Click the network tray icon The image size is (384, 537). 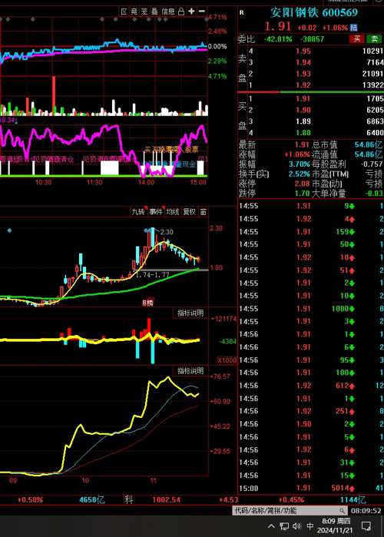pyautogui.click(x=284, y=526)
